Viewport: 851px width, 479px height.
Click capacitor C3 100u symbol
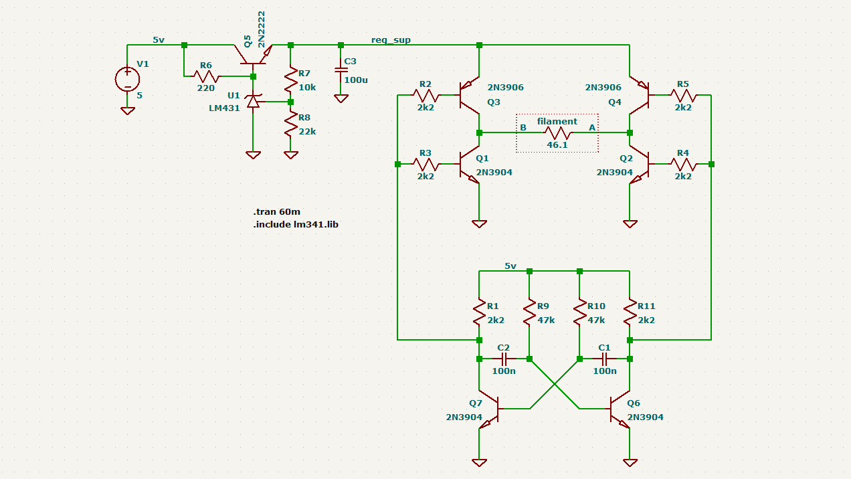coord(341,70)
